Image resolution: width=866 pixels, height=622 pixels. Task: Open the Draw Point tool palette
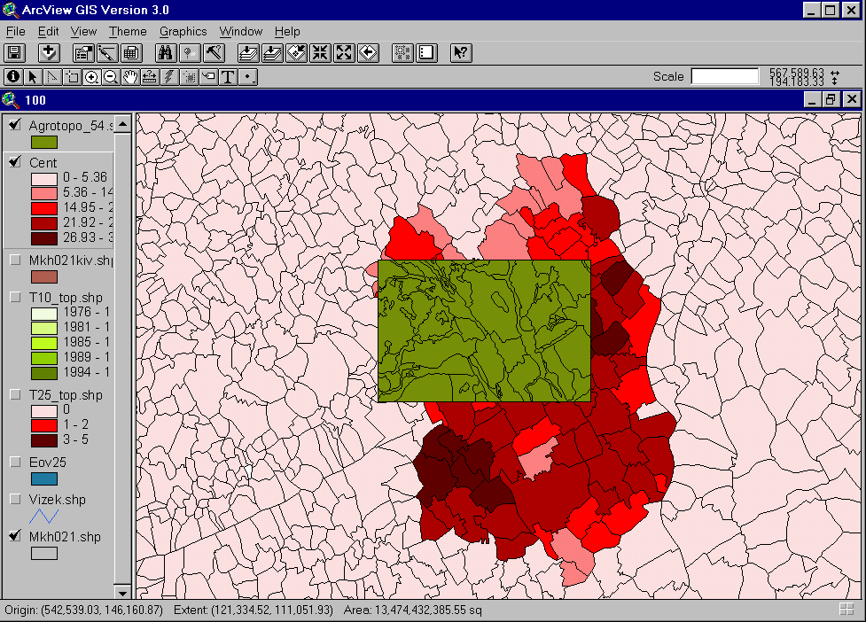click(249, 77)
